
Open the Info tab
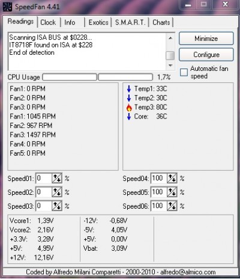pyautogui.click(x=70, y=22)
